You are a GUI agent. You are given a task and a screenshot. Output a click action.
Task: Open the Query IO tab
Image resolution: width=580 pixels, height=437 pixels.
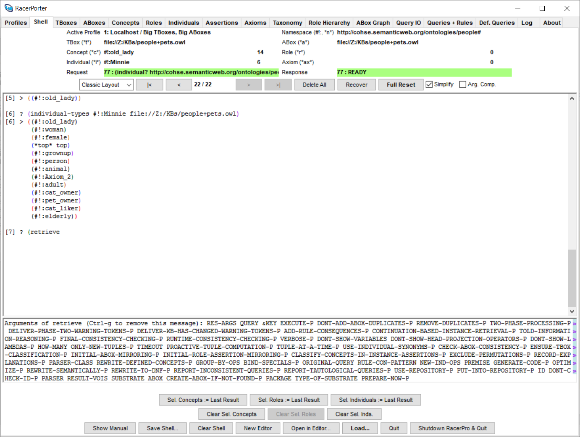pyautogui.click(x=408, y=23)
